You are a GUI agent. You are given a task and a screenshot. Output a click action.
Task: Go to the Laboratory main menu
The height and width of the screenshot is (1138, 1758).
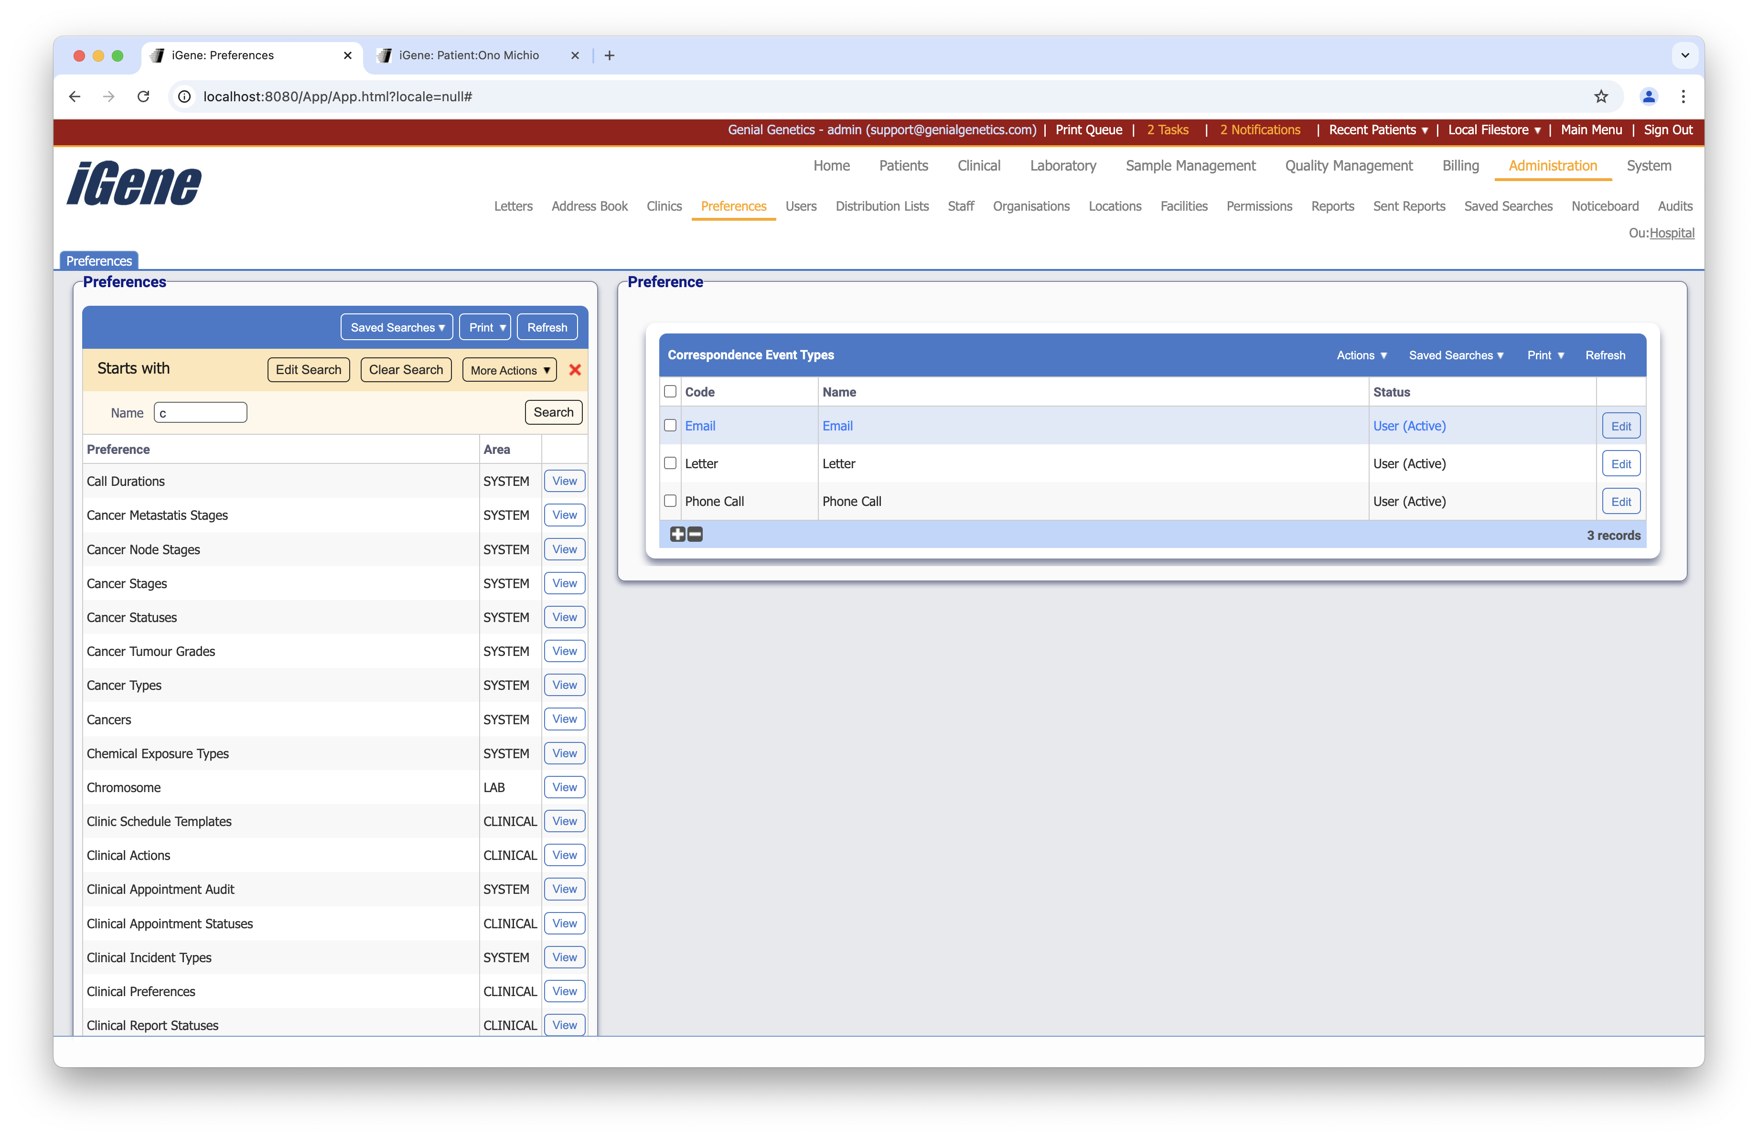click(1062, 166)
